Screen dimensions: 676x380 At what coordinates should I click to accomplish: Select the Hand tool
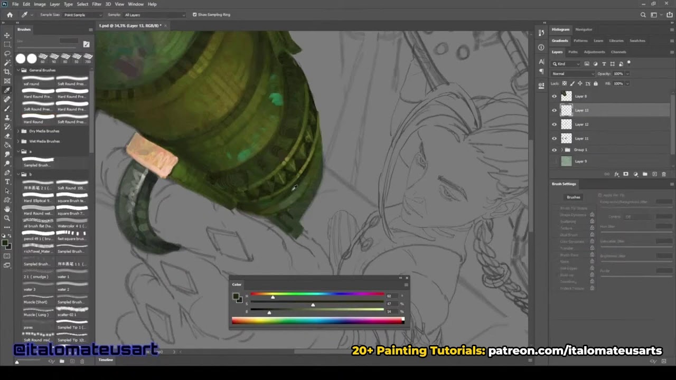[7, 209]
